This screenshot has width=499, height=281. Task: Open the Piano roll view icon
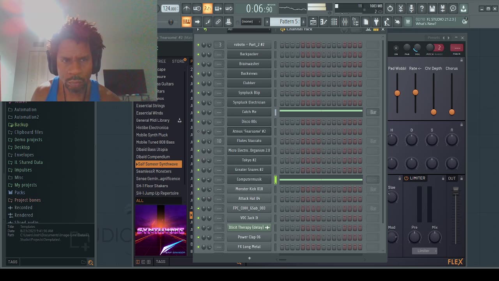(324, 22)
